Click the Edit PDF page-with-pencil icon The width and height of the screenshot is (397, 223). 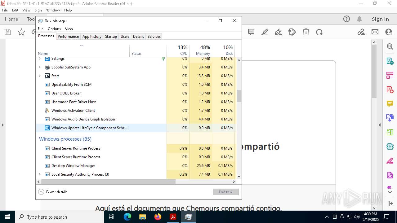(292, 32)
